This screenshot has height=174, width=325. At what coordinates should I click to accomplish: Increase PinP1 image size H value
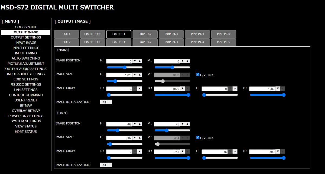tap(139, 138)
